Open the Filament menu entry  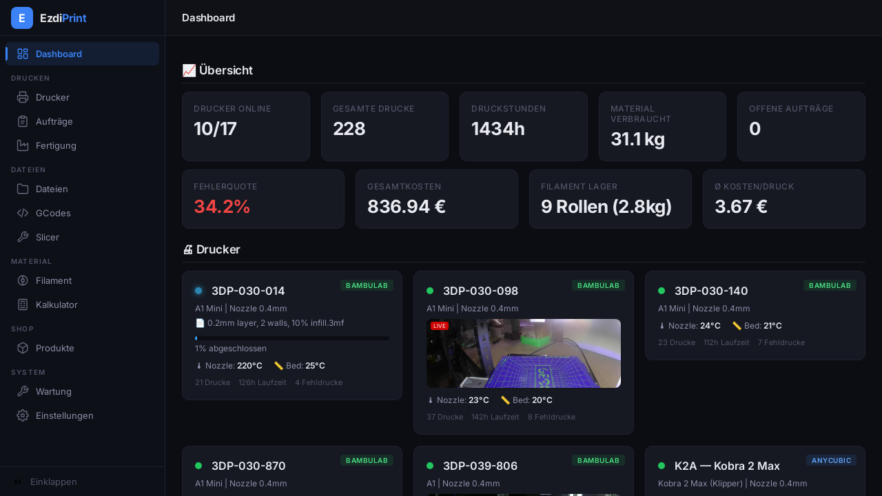(83, 280)
